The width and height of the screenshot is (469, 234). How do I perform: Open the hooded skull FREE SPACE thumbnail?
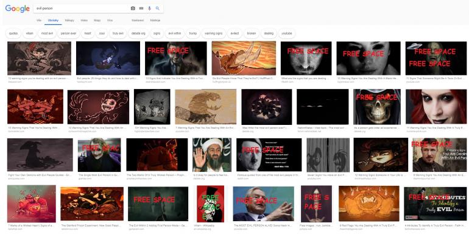click(x=377, y=107)
